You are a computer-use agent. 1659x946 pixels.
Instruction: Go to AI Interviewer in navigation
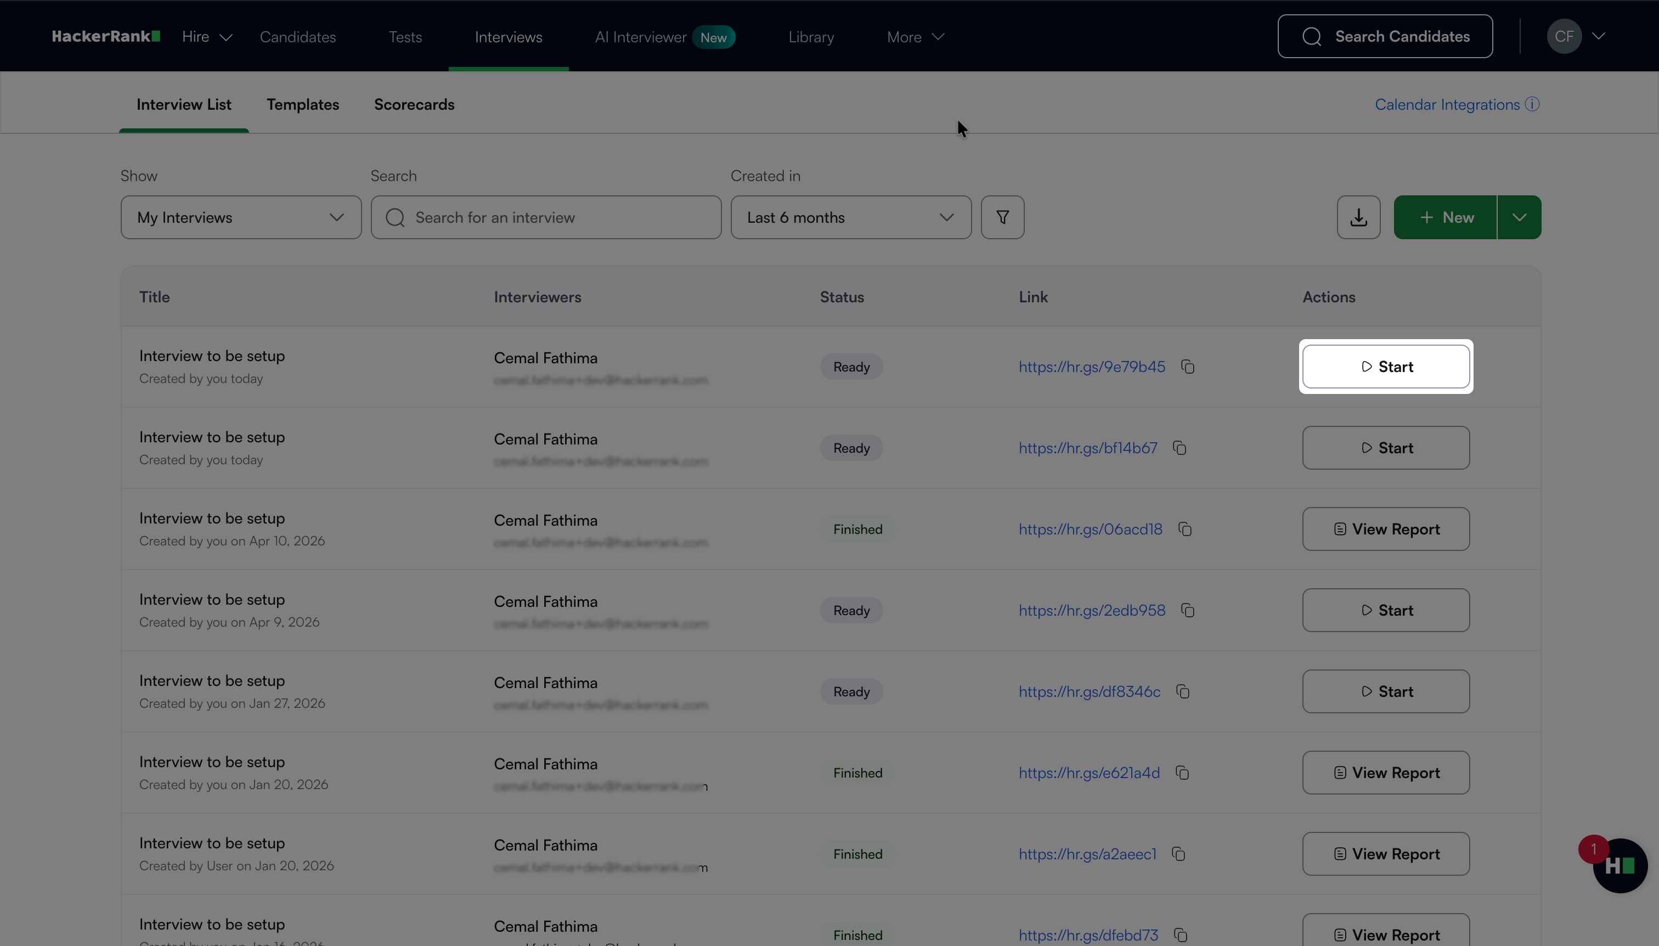(640, 37)
